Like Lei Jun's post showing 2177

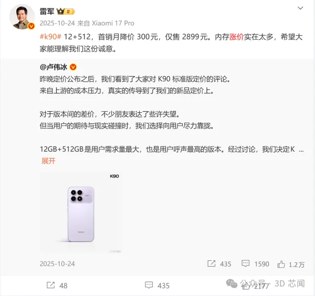(246, 286)
